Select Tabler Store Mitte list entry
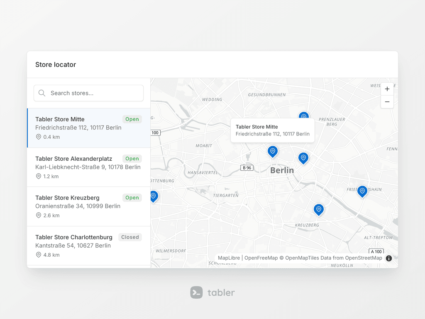425x319 pixels. (x=89, y=128)
